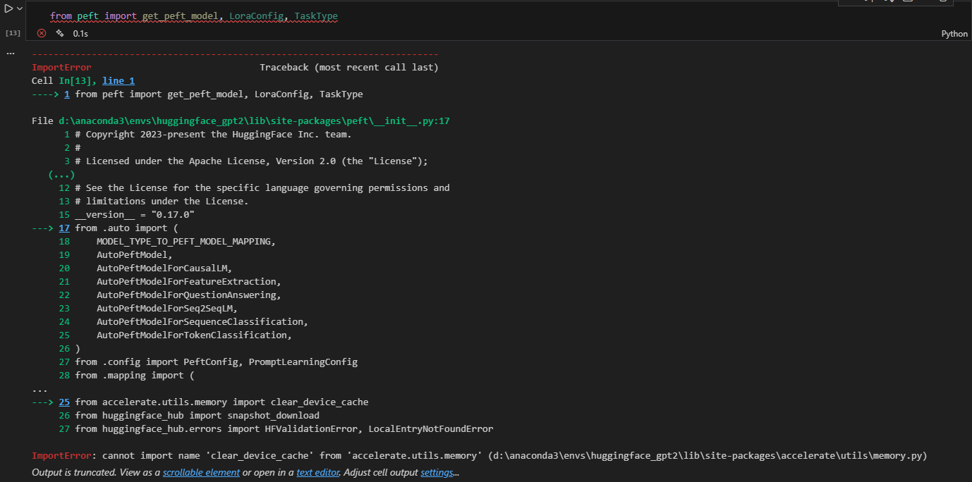Image resolution: width=972 pixels, height=482 pixels.
Task: Open truncated output in a text editor
Action: tap(318, 472)
